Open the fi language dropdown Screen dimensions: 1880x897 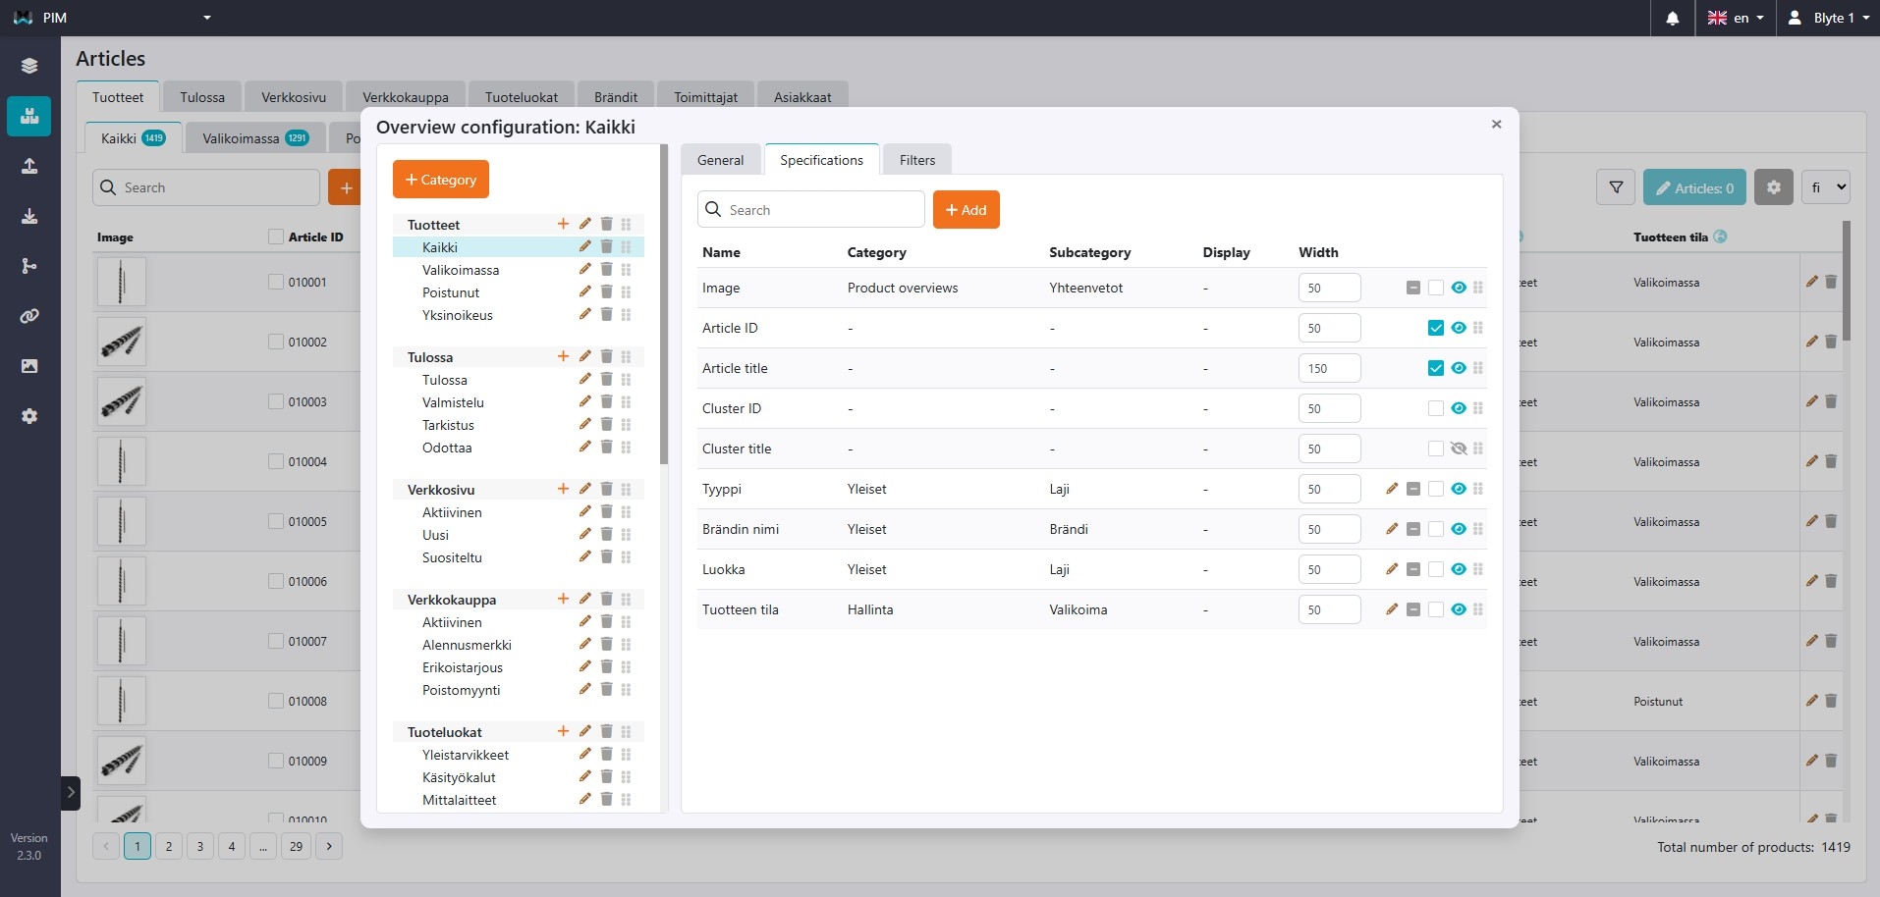(x=1825, y=187)
